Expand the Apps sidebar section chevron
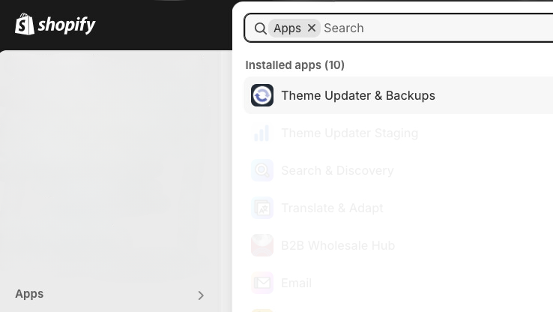This screenshot has height=312, width=553. point(201,295)
